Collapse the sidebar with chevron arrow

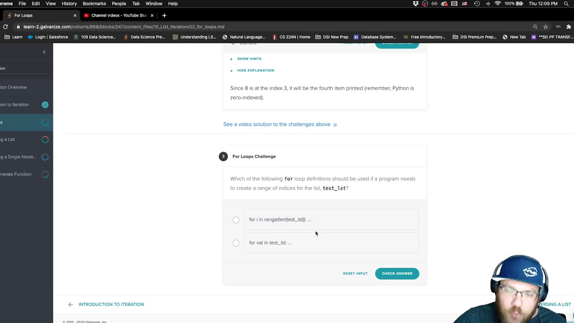44,52
